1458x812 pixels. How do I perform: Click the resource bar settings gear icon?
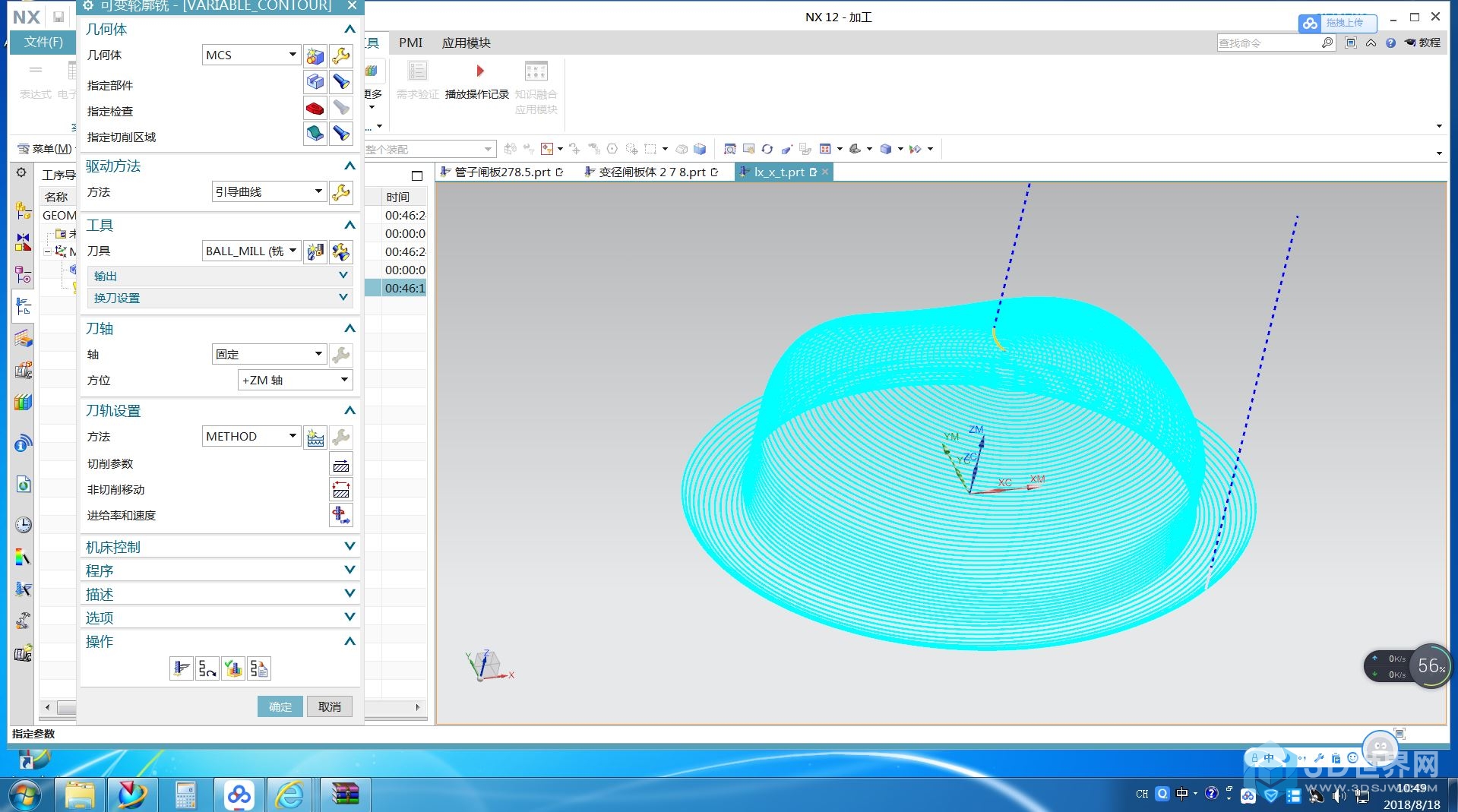tap(21, 172)
